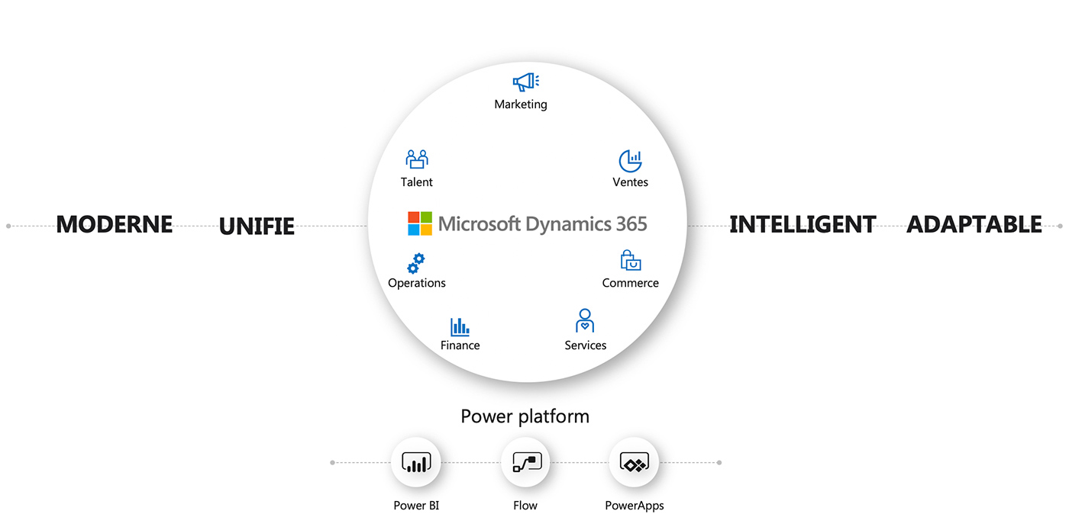Viewport: 1069px width, 530px height.
Task: Click the Marketing megaphone icon
Action: pos(525,82)
